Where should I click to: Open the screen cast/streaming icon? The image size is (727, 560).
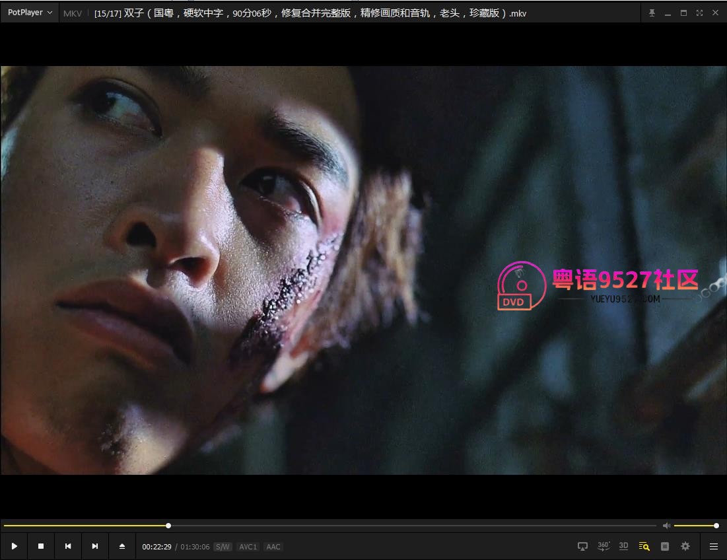[x=583, y=547]
